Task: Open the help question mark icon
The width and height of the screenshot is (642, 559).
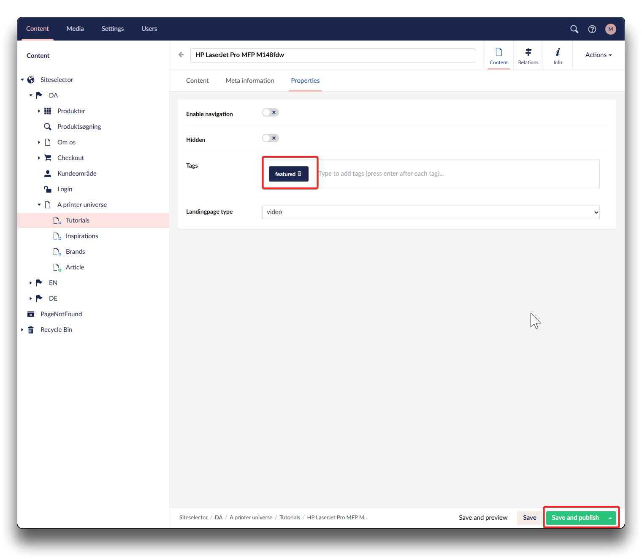Action: click(x=592, y=29)
